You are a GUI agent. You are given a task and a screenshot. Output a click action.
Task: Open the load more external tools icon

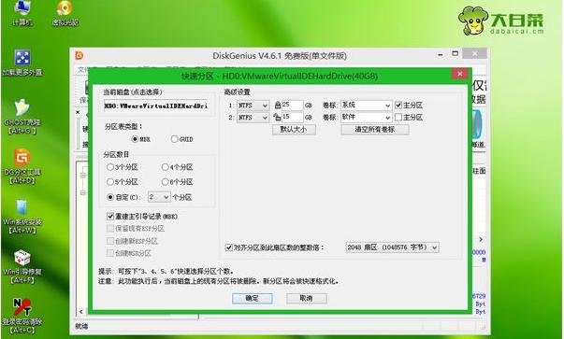coord(22,63)
